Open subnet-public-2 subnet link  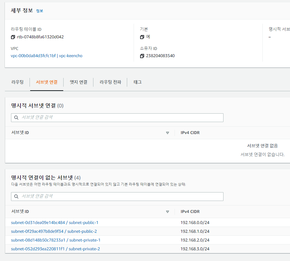pos(54,231)
